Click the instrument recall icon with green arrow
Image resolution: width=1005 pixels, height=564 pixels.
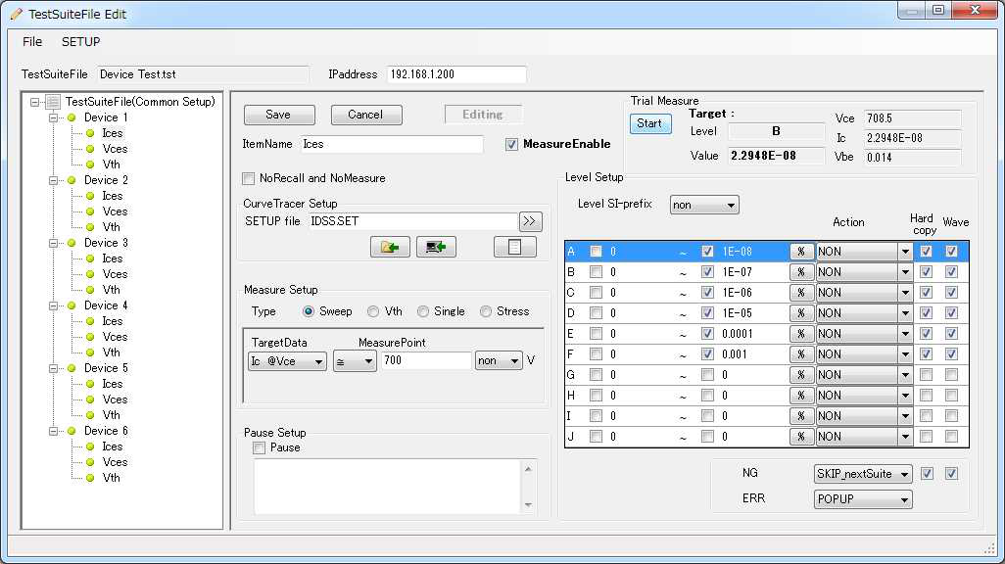[436, 247]
